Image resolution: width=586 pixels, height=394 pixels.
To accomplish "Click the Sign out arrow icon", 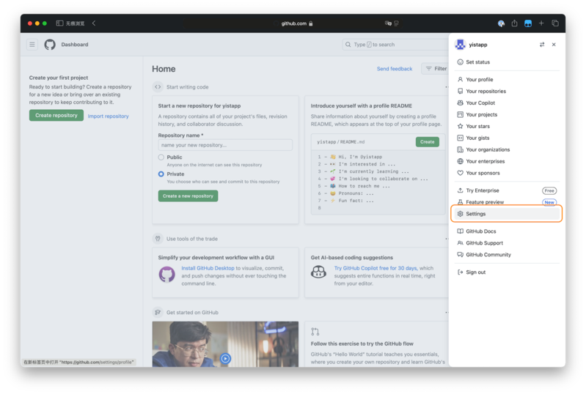I will [460, 272].
